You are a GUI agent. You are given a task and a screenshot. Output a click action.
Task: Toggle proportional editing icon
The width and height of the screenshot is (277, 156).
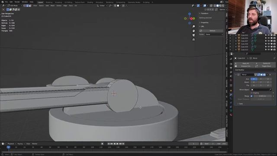pyautogui.click(x=123, y=6)
